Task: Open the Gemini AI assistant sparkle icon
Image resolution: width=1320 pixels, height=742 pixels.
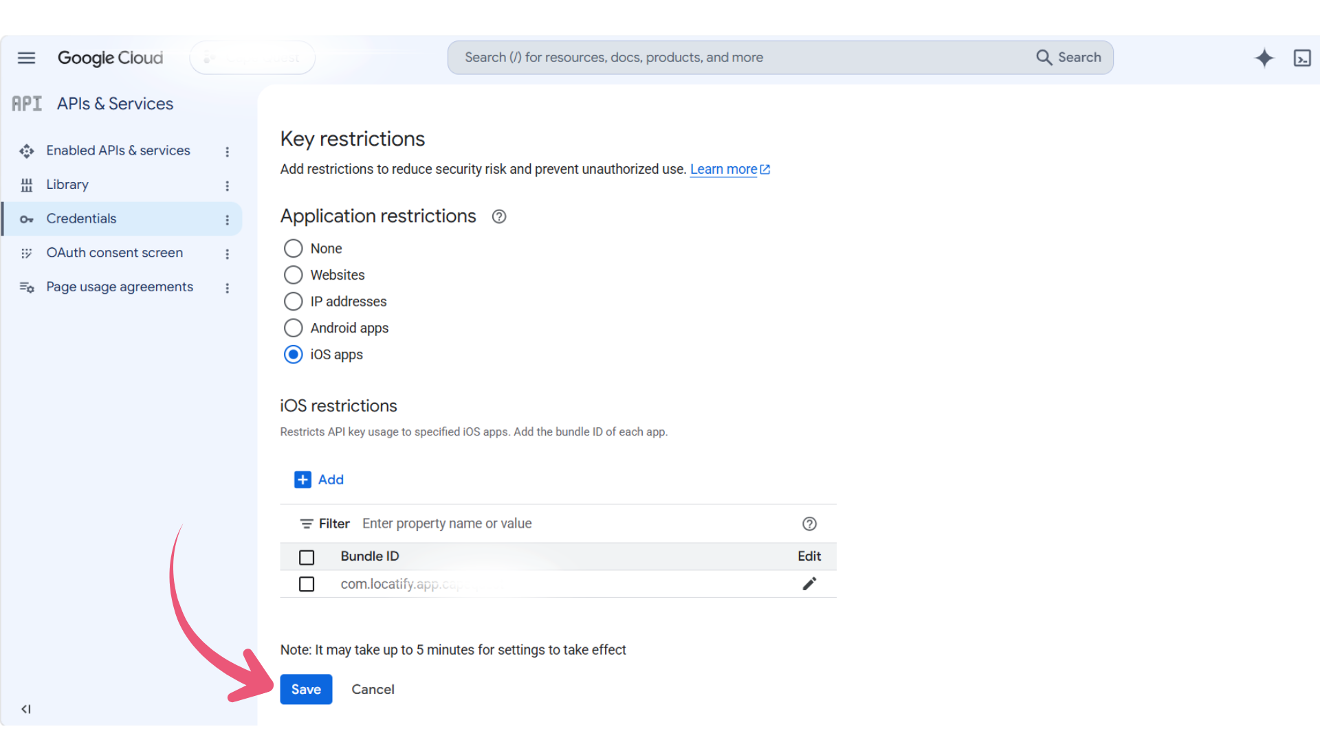Action: 1264,58
